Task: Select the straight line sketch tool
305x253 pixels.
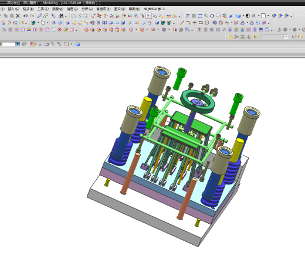Action: tap(182, 23)
